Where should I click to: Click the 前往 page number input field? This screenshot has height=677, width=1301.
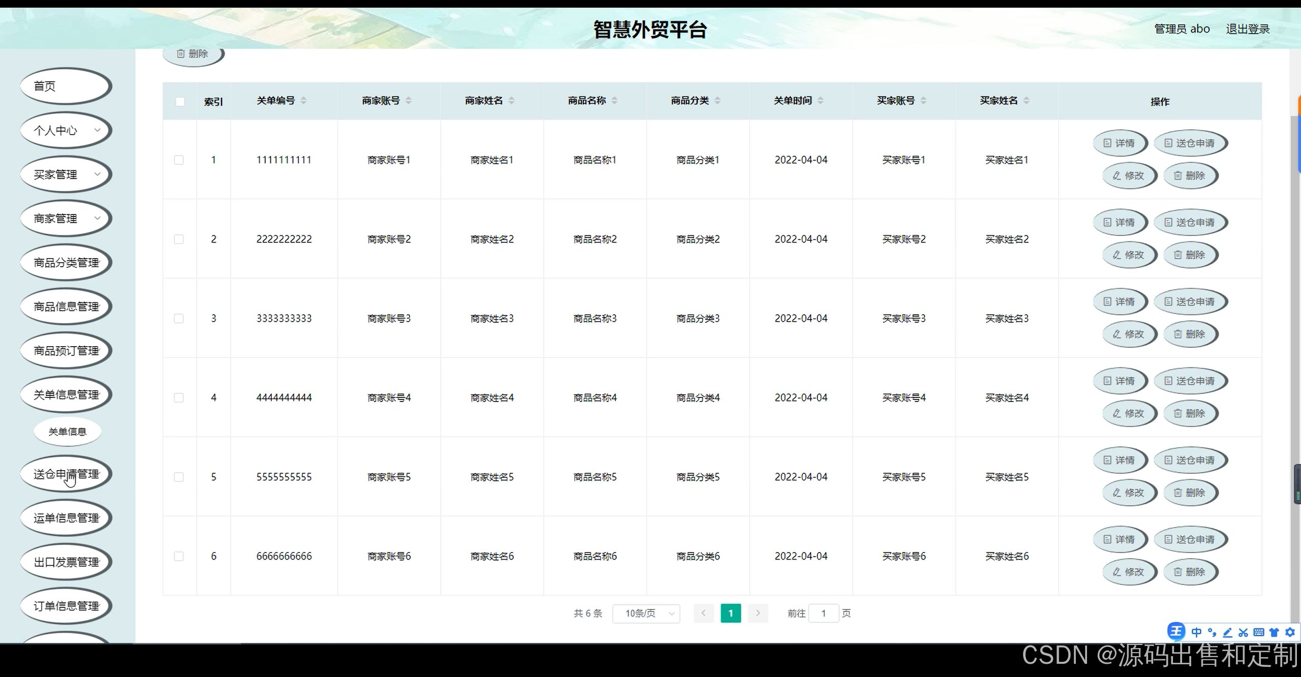823,613
